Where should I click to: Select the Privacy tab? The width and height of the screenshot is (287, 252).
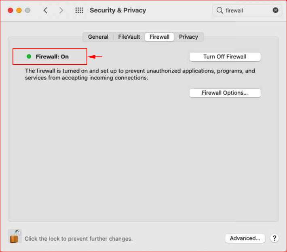[188, 37]
